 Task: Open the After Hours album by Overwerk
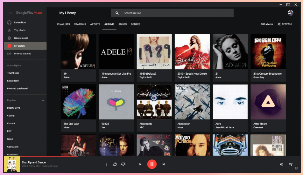click(x=268, y=102)
